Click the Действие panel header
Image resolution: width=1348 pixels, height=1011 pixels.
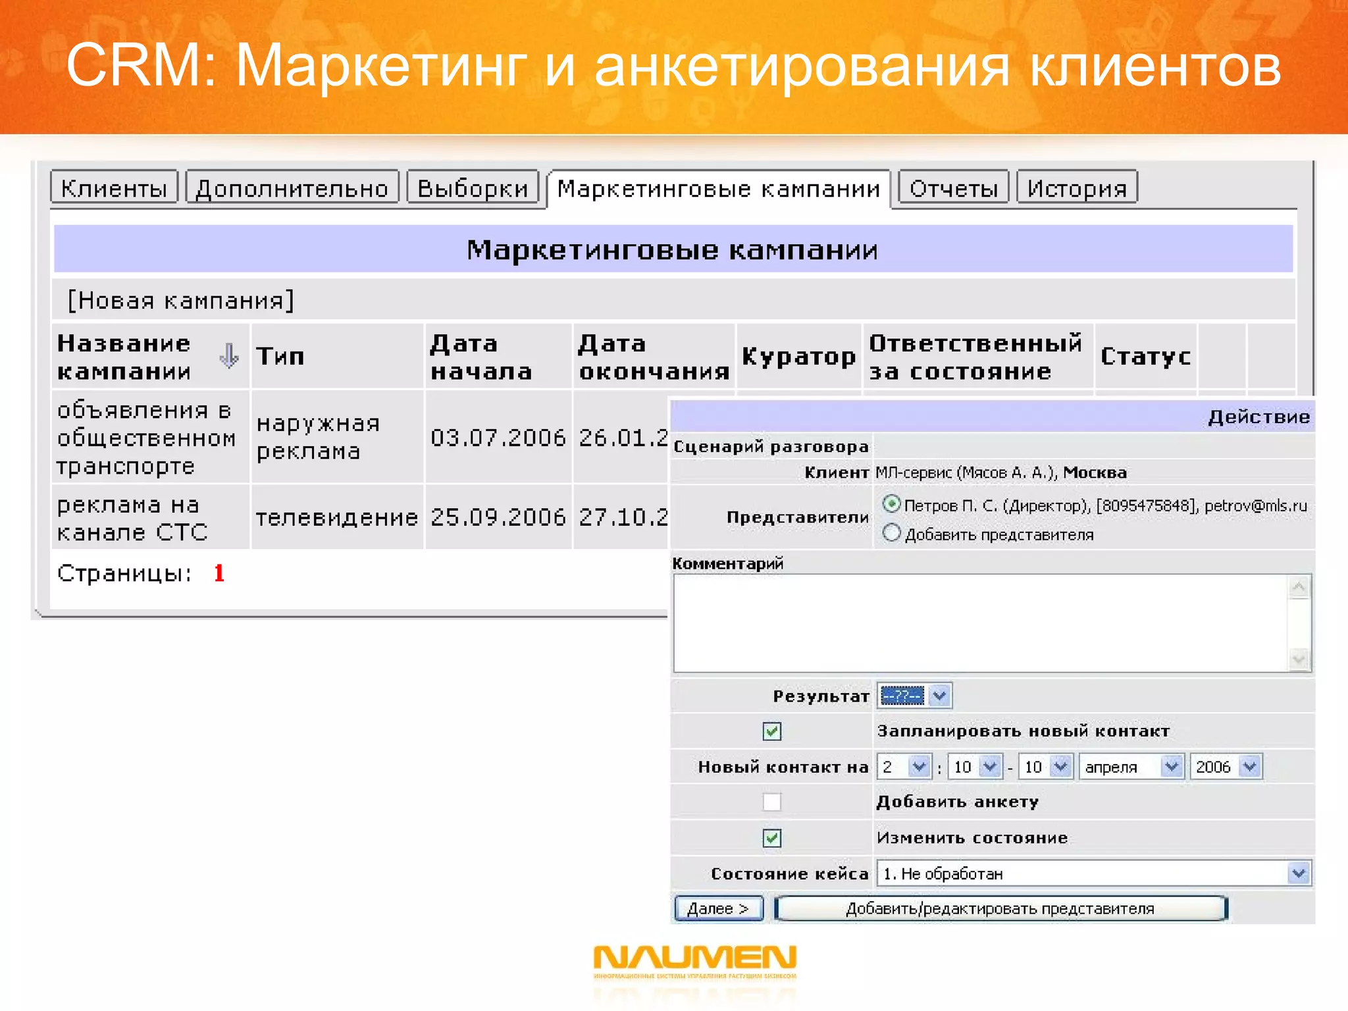[x=992, y=417]
